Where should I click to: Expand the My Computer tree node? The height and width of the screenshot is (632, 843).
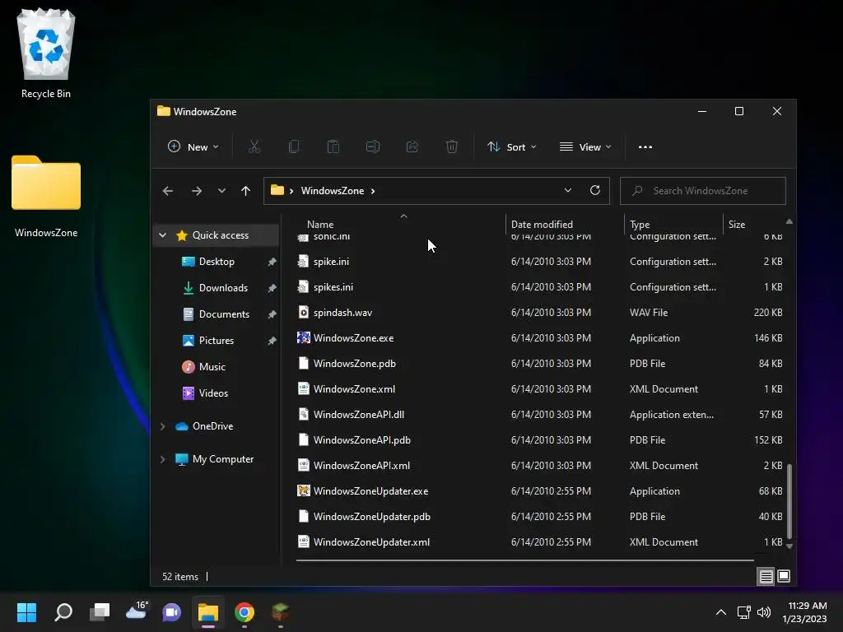[x=162, y=459]
